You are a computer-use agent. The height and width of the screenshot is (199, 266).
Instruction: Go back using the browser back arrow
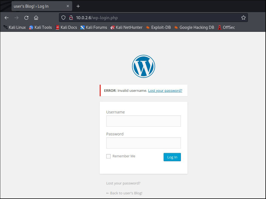point(7,18)
